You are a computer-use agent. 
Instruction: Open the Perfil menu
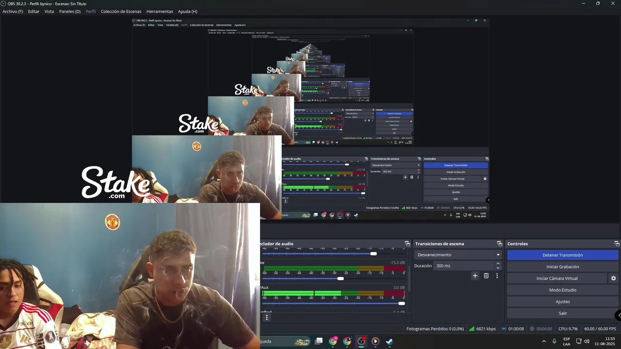91,11
